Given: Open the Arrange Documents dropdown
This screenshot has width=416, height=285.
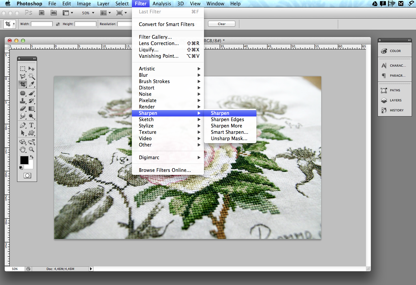Looking at the screenshot, I should point(106,13).
